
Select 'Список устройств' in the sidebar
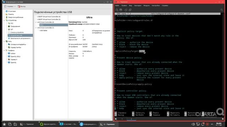pos(17,32)
